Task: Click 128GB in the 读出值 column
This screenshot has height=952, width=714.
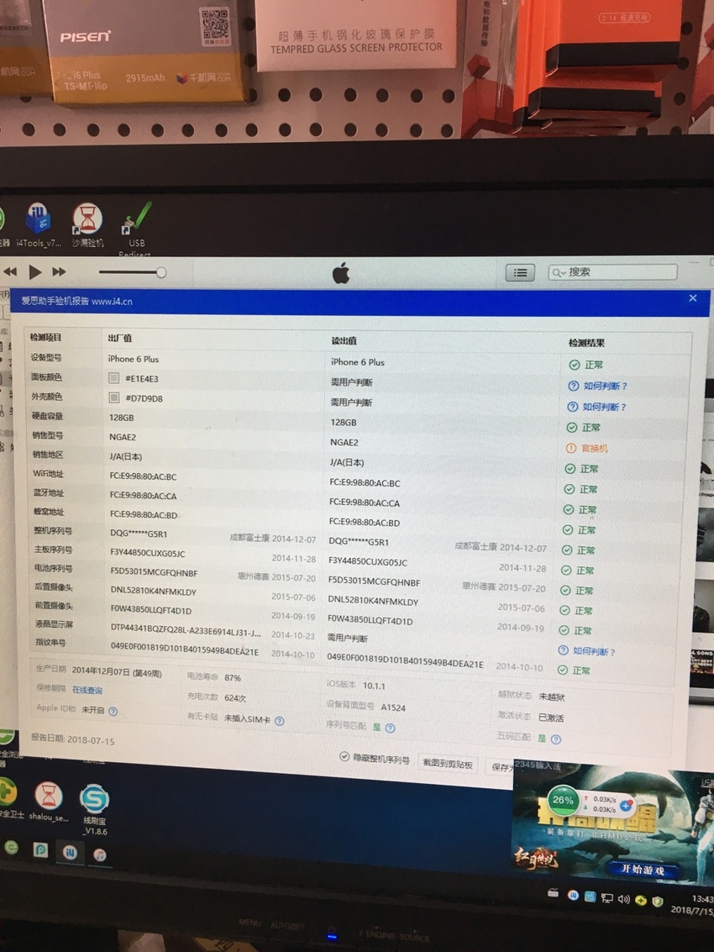Action: pos(343,422)
